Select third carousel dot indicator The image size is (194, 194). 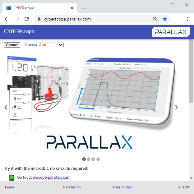click(x=93, y=159)
